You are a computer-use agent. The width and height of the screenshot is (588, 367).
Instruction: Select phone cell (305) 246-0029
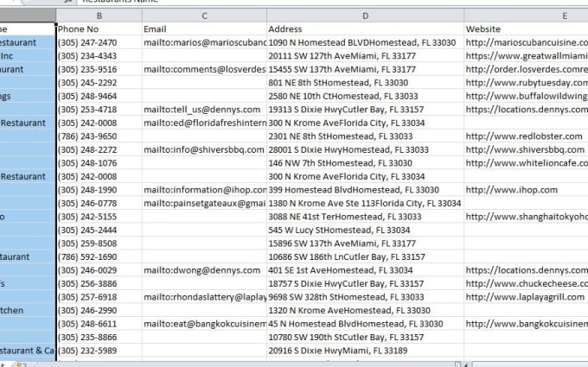[99, 270]
